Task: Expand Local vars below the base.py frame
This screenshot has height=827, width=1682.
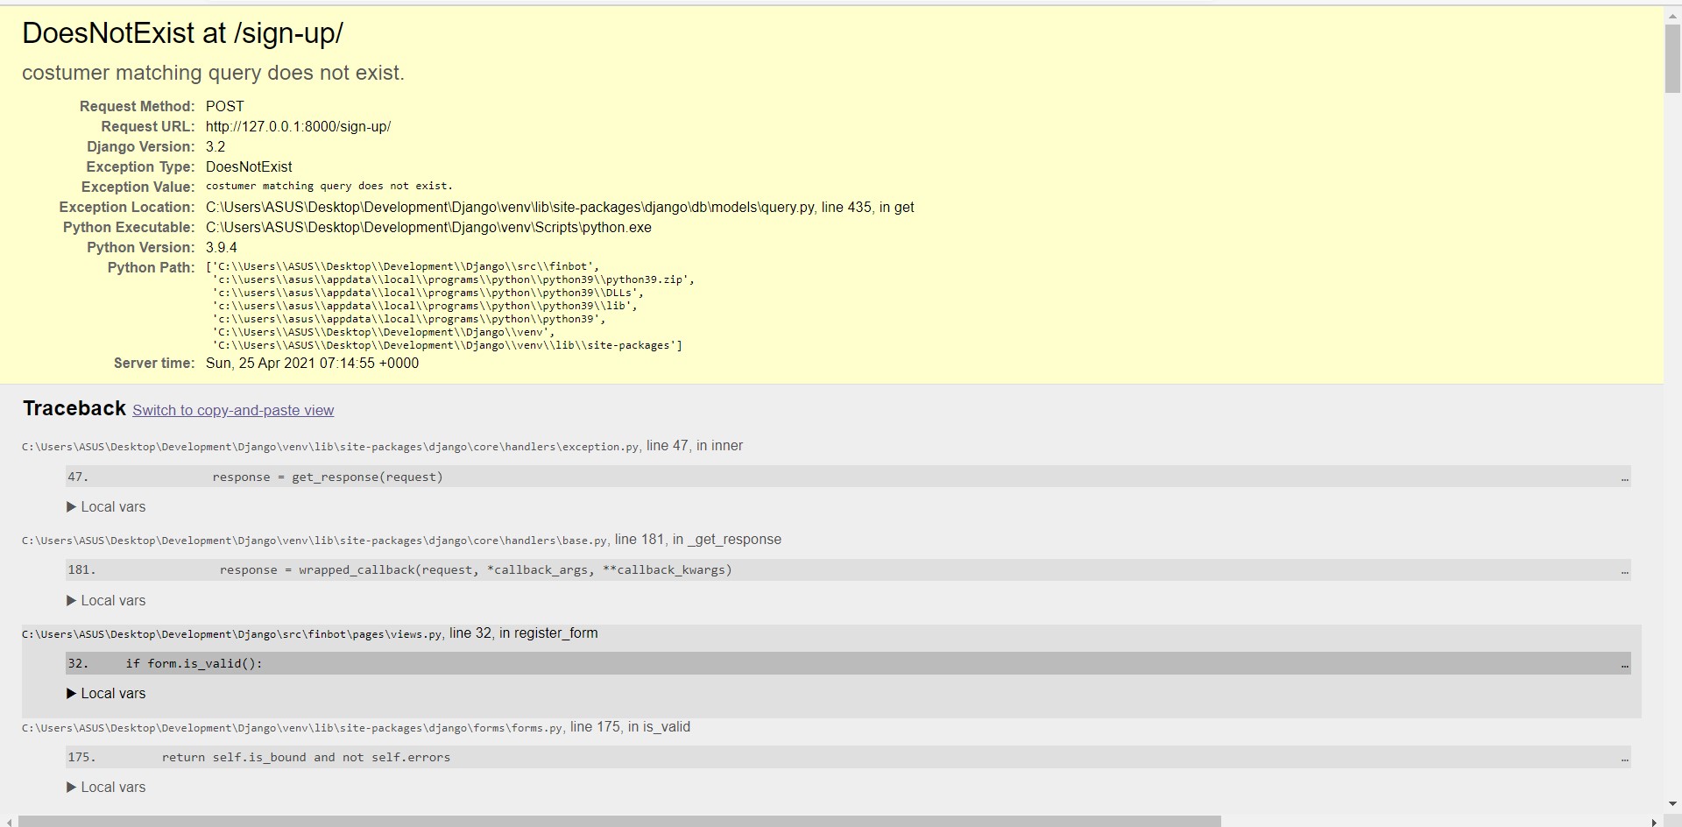Action: coord(105,600)
